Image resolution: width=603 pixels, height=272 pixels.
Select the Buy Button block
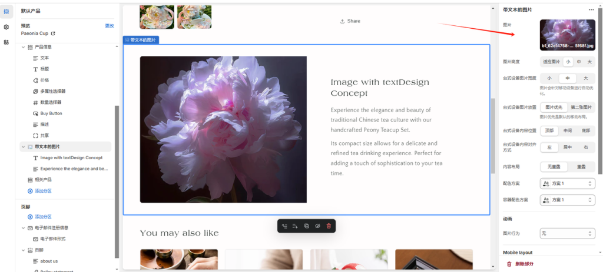tap(51, 113)
